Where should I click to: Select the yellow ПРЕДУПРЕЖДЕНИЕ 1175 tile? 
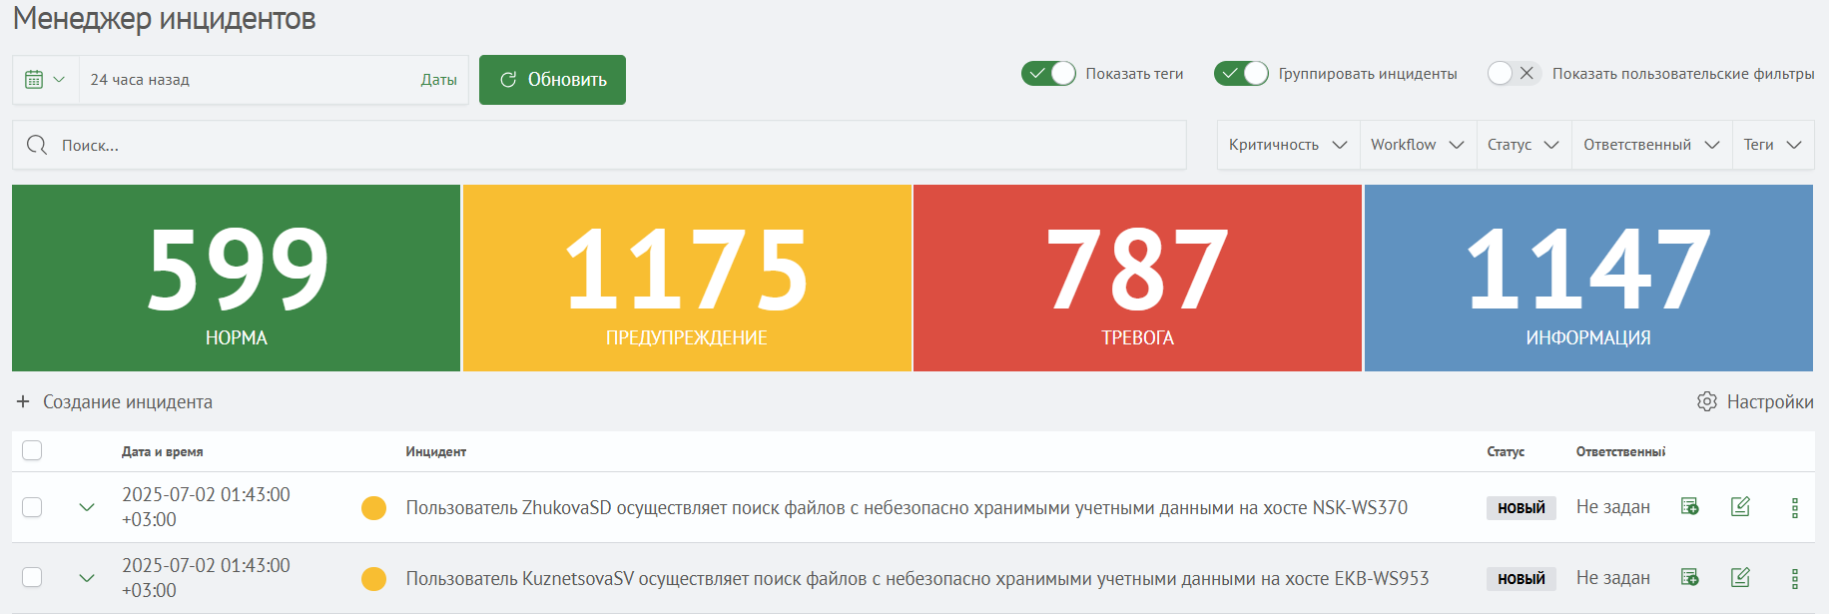[x=687, y=278]
